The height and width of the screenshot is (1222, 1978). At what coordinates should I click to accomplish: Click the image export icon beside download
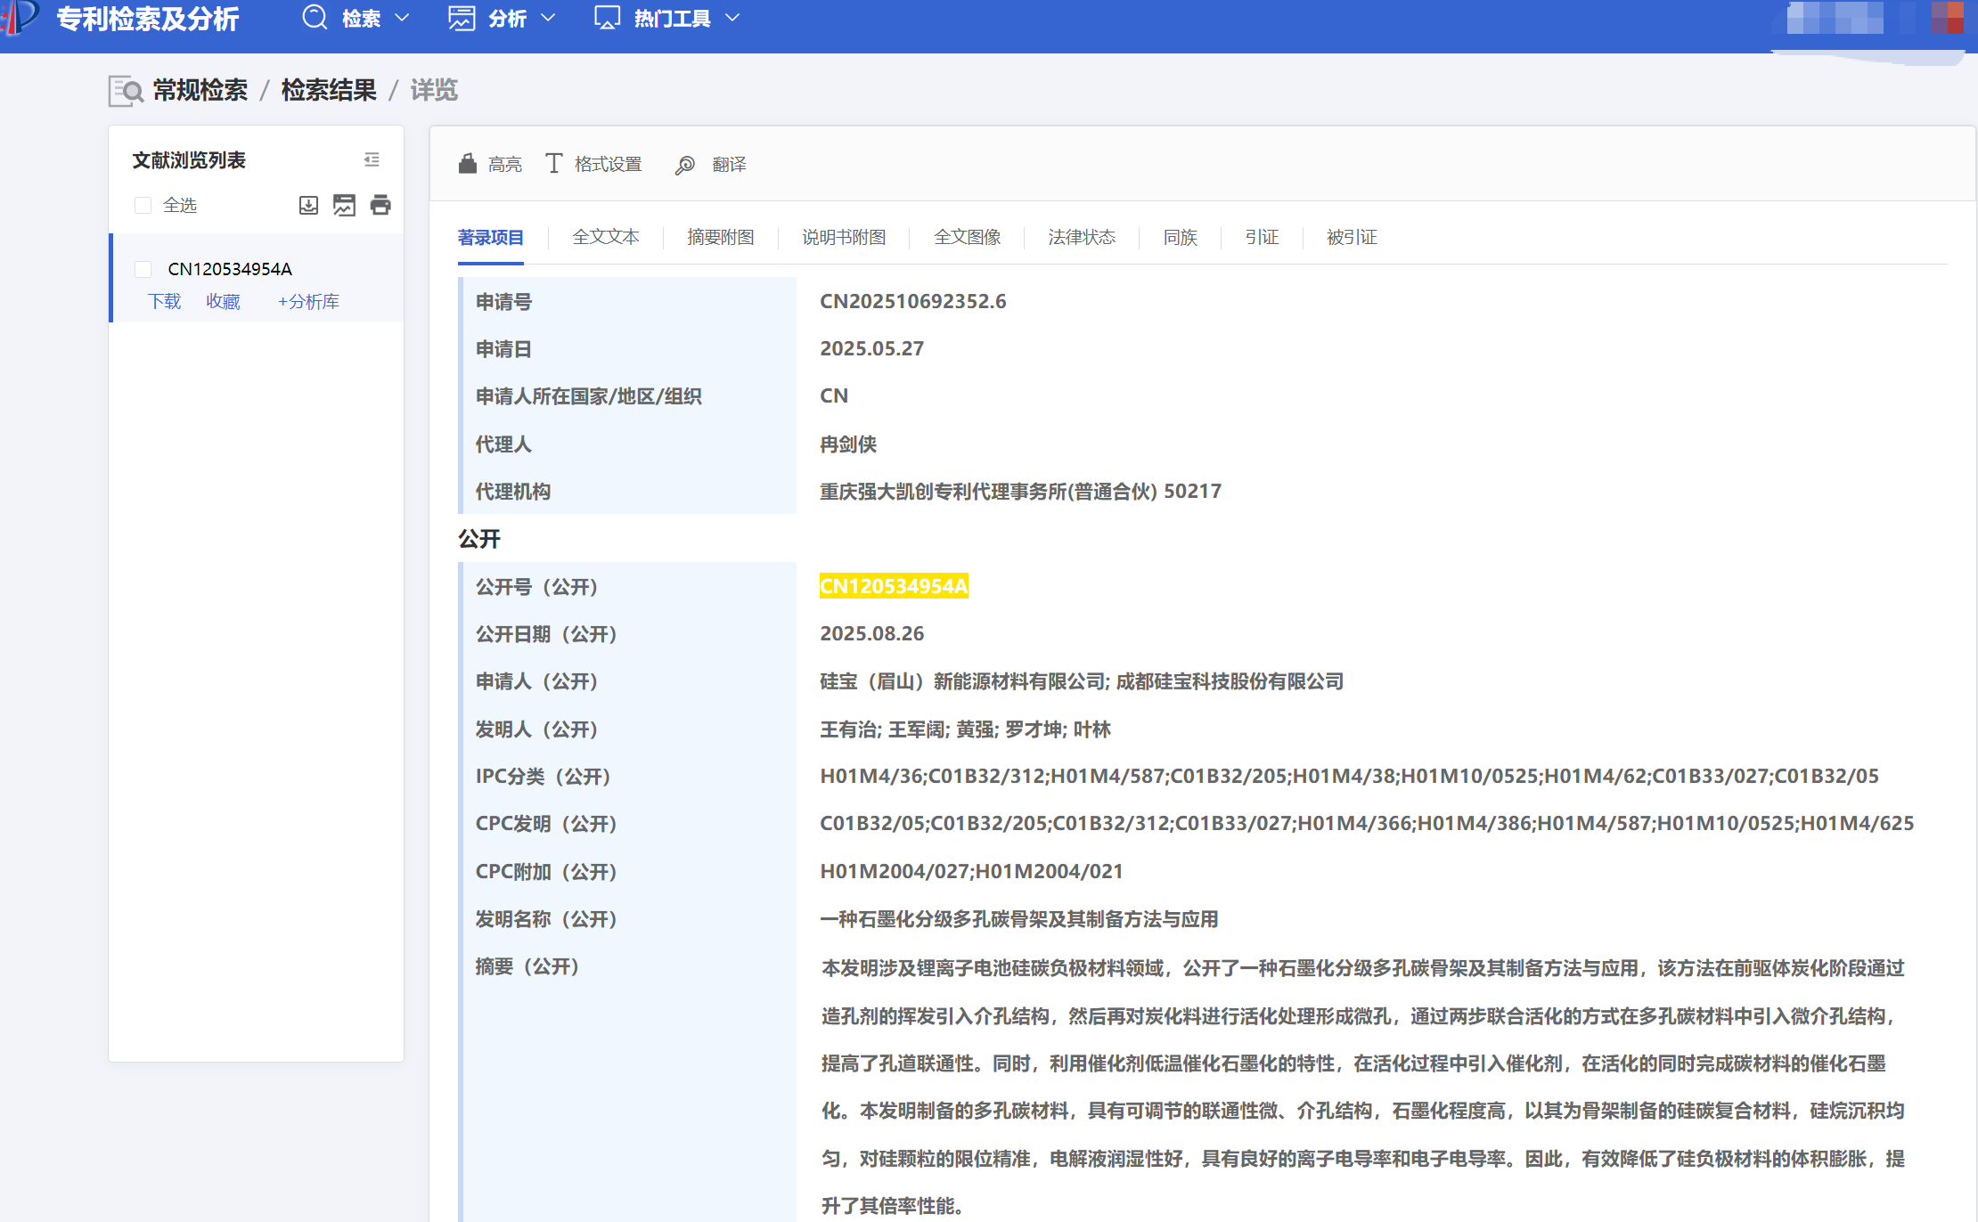pos(344,206)
